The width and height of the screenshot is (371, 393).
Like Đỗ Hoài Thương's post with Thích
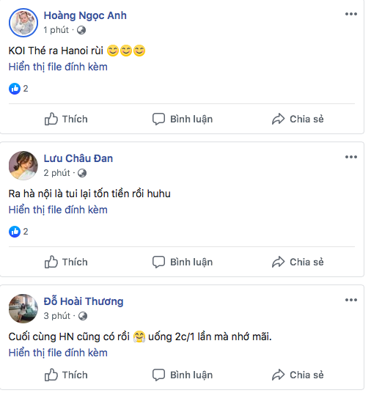[x=66, y=375]
